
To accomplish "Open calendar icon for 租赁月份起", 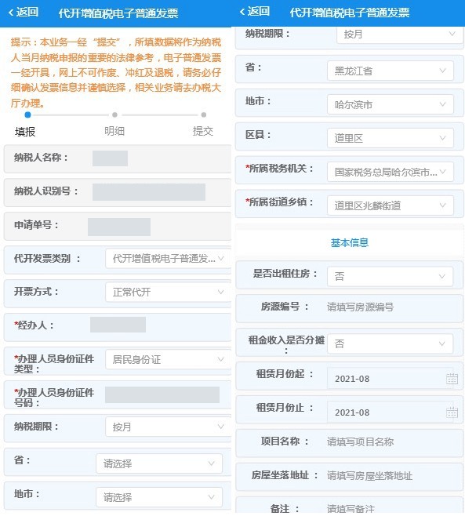I will click(x=452, y=379).
